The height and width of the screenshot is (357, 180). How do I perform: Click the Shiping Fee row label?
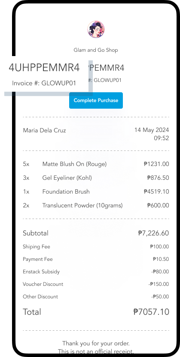(37, 247)
